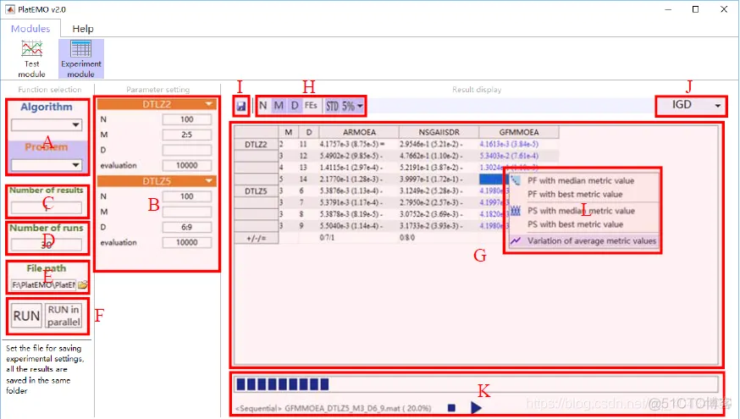
Task: Click the NSGAIISDR column header
Action: pyautogui.click(x=439, y=132)
